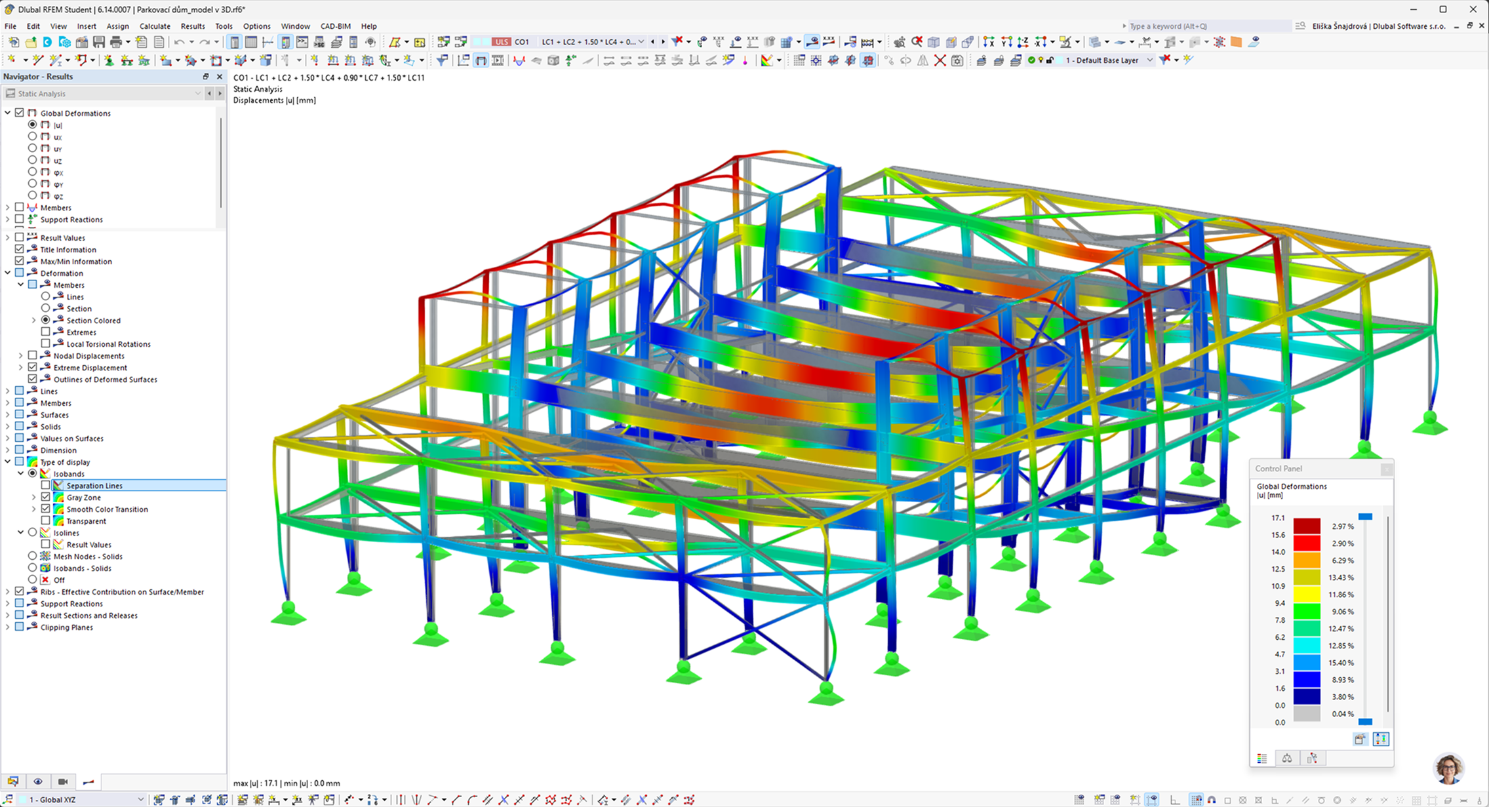The image size is (1489, 807).
Task: Select the Extreme Displacement tree item
Action: 90,367
